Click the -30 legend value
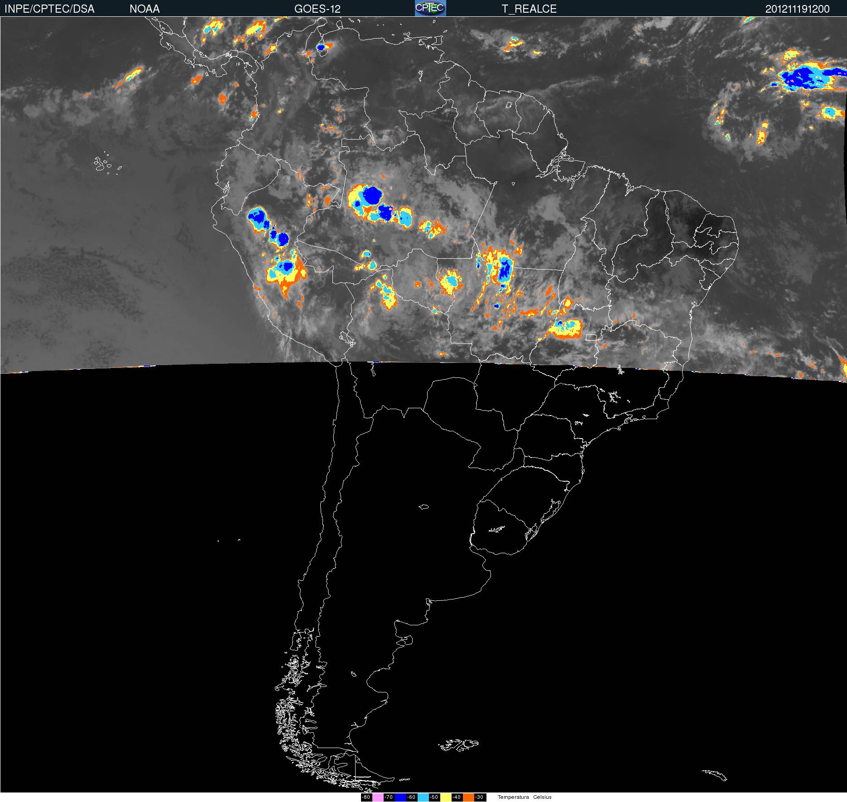Screen dimensions: 847x802 [x=479, y=797]
